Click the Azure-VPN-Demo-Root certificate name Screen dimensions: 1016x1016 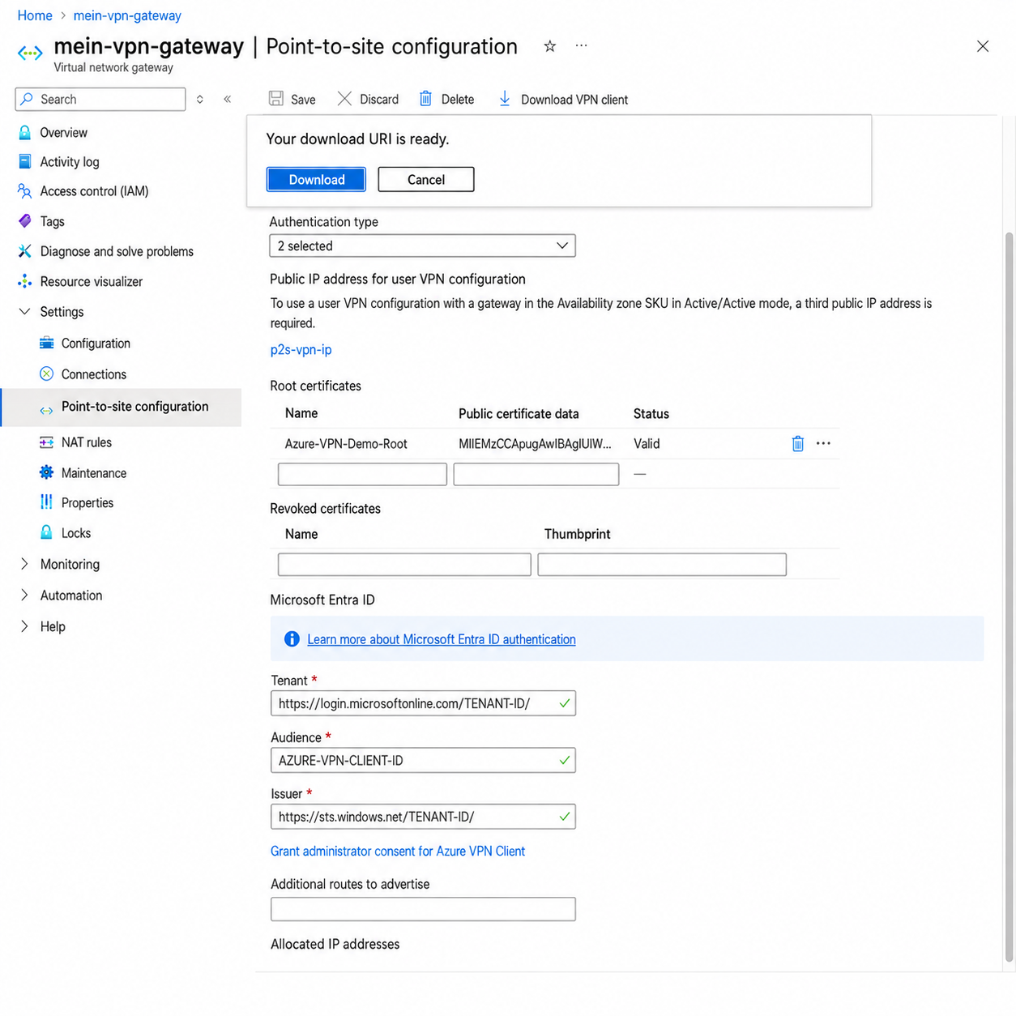346,444
